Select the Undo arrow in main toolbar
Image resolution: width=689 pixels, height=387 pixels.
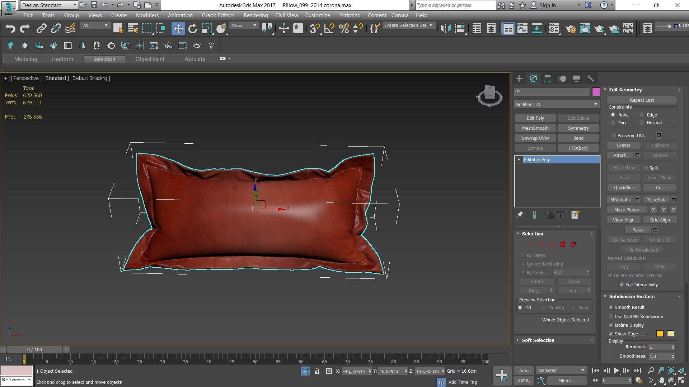click(10, 29)
